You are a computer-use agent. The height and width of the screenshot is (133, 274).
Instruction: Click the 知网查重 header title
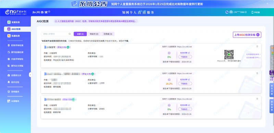[41, 12]
